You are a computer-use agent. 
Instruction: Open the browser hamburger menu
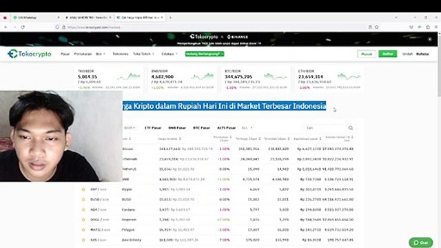click(436, 27)
